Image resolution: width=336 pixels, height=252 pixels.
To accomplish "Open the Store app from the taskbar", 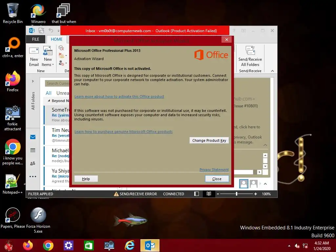I will coord(89,245).
